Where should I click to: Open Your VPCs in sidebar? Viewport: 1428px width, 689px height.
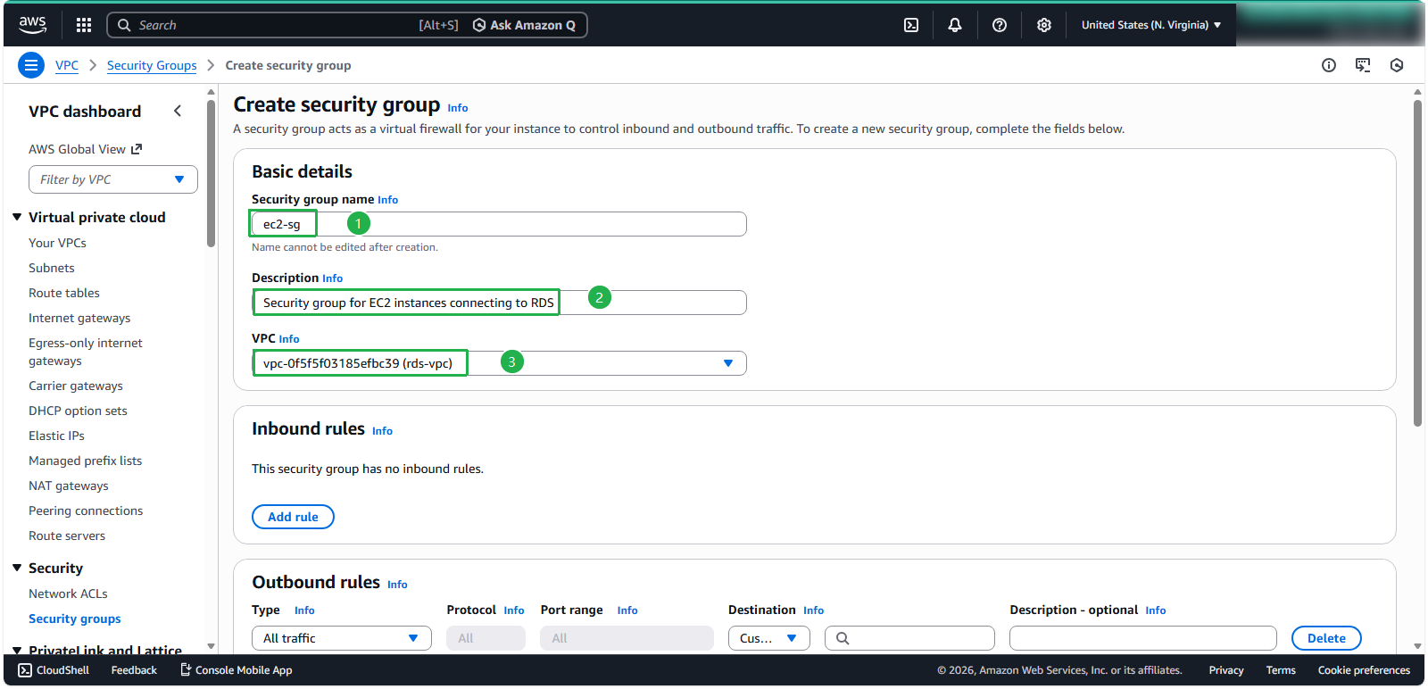pos(57,243)
